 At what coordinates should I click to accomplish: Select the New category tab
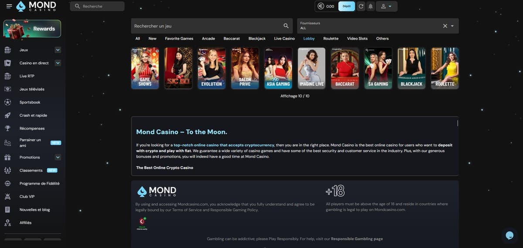[153, 38]
